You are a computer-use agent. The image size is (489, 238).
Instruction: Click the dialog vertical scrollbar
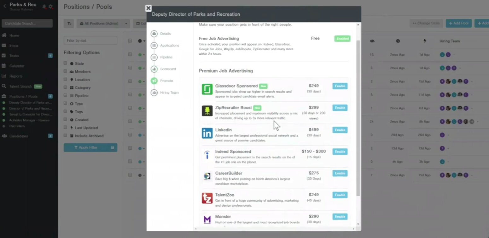pyautogui.click(x=358, y=118)
